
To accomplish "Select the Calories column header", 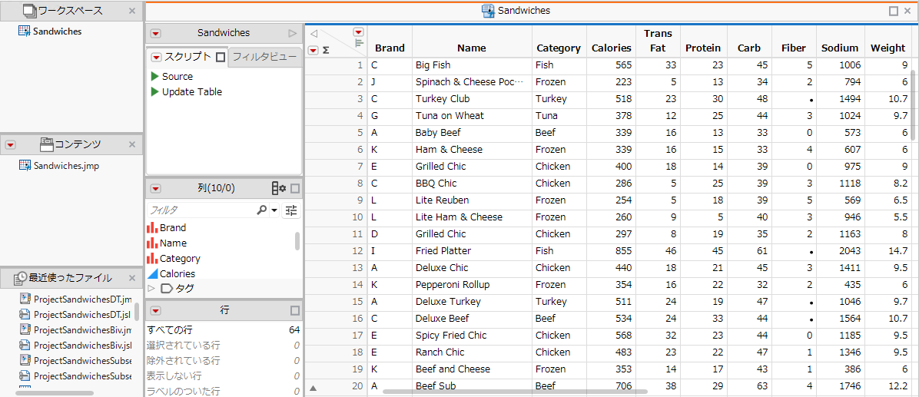I will (x=612, y=48).
